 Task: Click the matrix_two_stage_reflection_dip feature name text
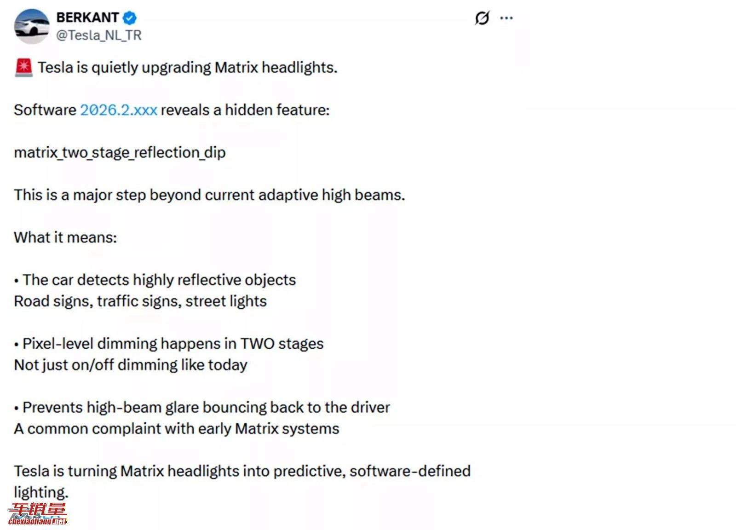point(120,152)
